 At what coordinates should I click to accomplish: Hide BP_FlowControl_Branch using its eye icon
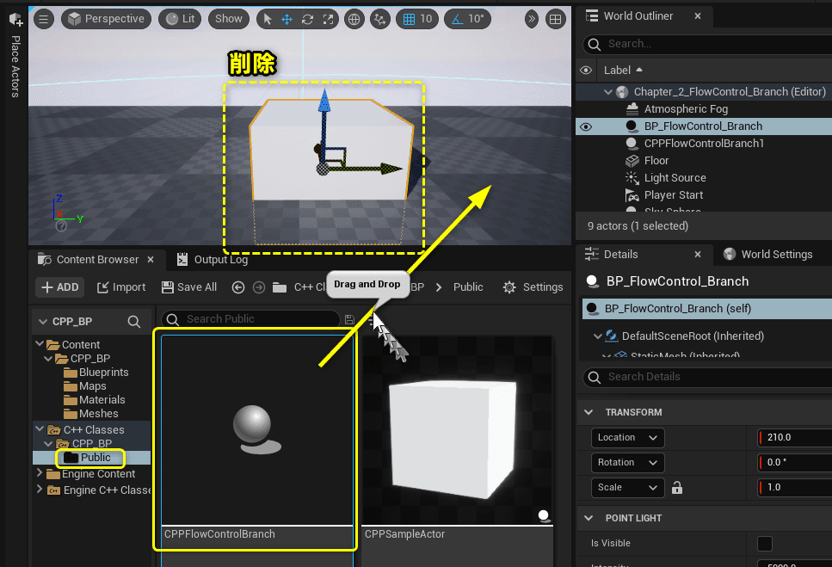point(586,126)
